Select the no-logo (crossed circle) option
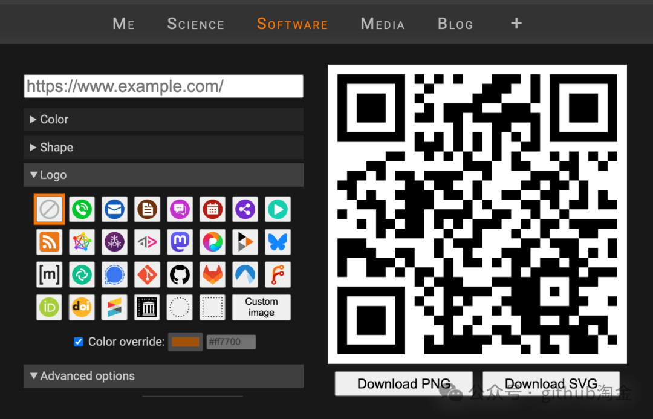 coord(49,209)
